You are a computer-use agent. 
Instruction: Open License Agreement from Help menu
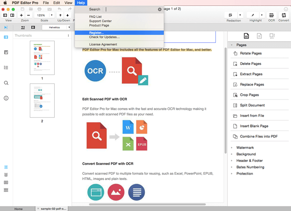point(119,44)
